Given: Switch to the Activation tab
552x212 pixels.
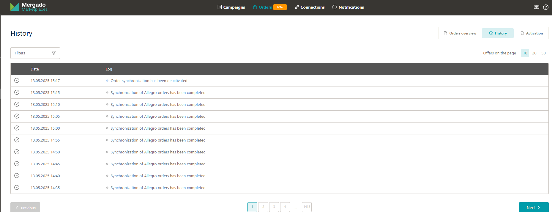Looking at the screenshot, I should 531,33.
